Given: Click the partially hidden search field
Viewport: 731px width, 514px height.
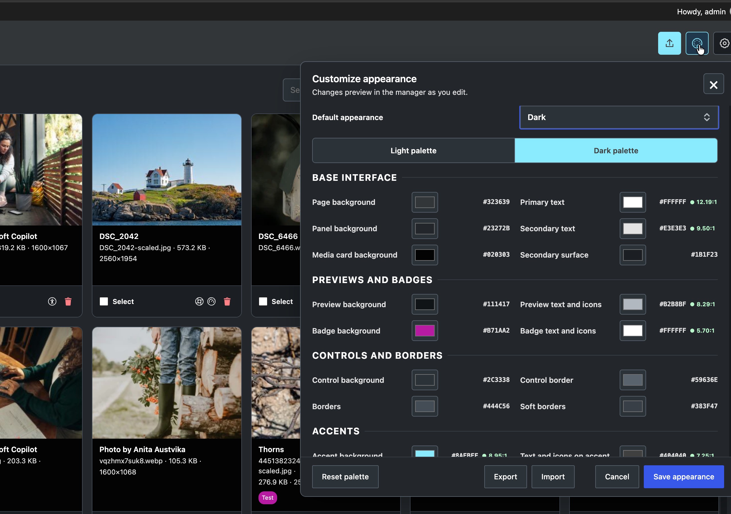Looking at the screenshot, I should [x=292, y=90].
